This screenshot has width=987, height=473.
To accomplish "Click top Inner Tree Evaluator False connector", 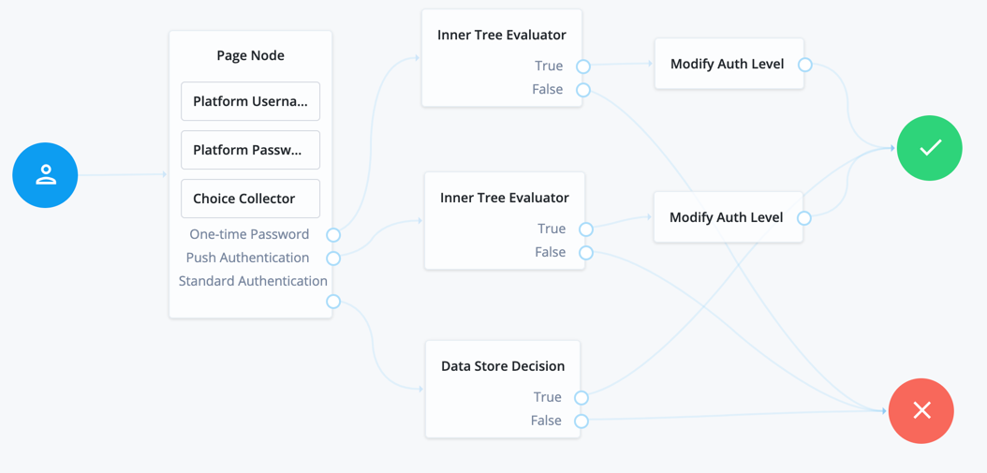I will coord(583,90).
